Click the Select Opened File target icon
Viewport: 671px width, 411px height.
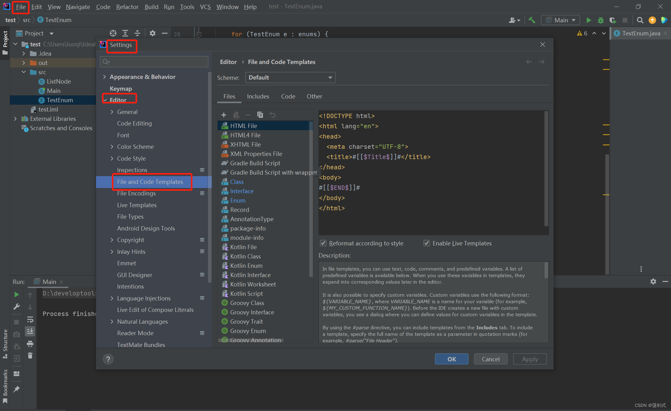tap(113, 33)
